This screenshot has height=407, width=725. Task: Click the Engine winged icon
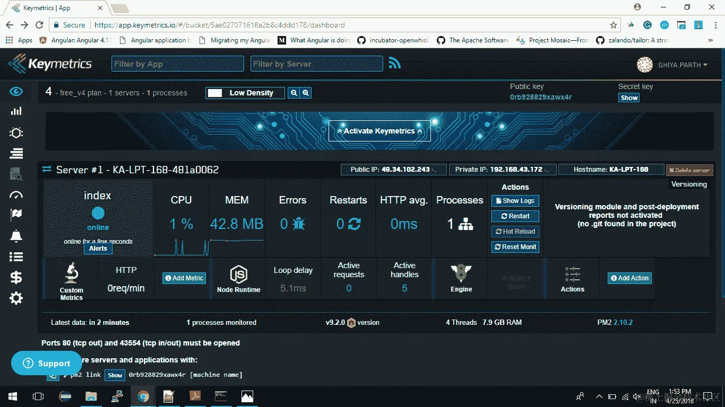[x=461, y=273]
